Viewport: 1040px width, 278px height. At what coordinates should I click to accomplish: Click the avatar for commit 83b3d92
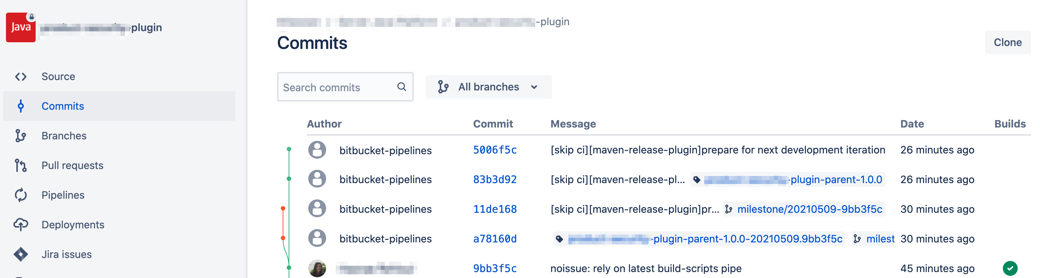tap(317, 179)
